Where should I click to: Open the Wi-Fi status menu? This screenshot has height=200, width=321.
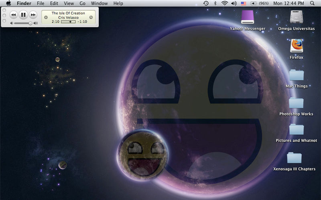pyautogui.click(x=225, y=3)
